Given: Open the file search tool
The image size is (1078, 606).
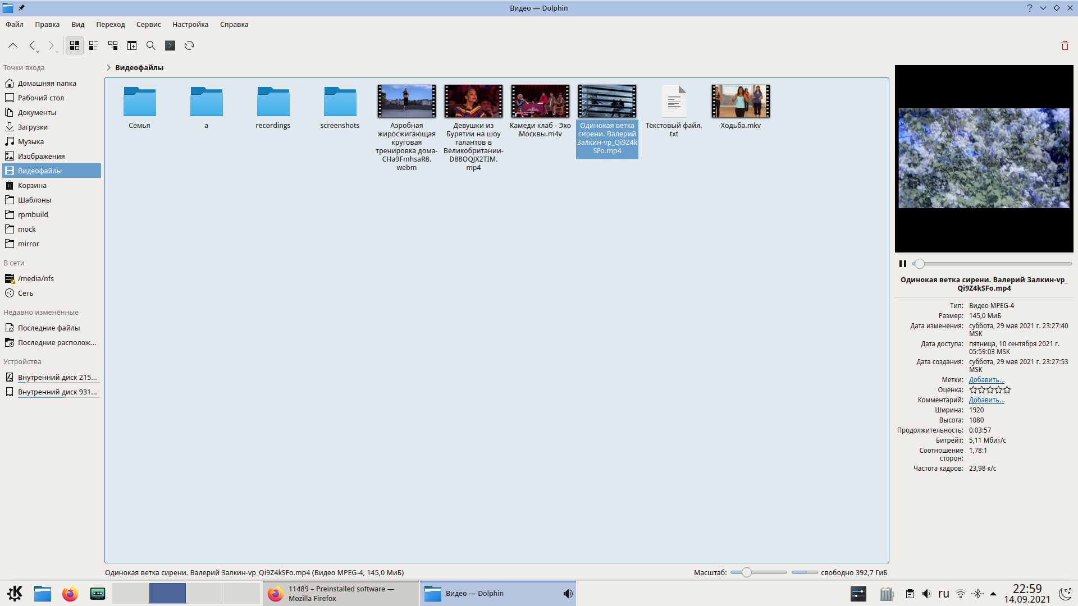Looking at the screenshot, I should coord(151,45).
